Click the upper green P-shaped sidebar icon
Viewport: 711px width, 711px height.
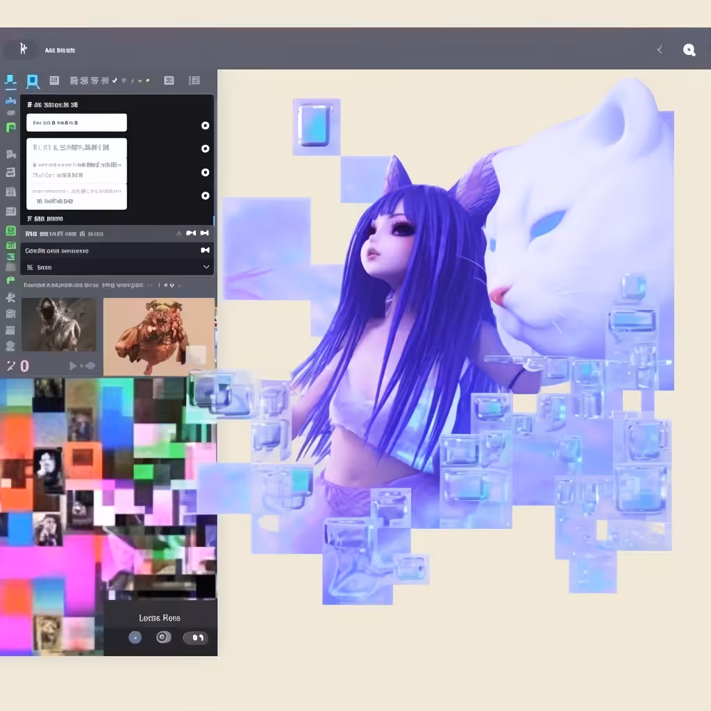11,128
